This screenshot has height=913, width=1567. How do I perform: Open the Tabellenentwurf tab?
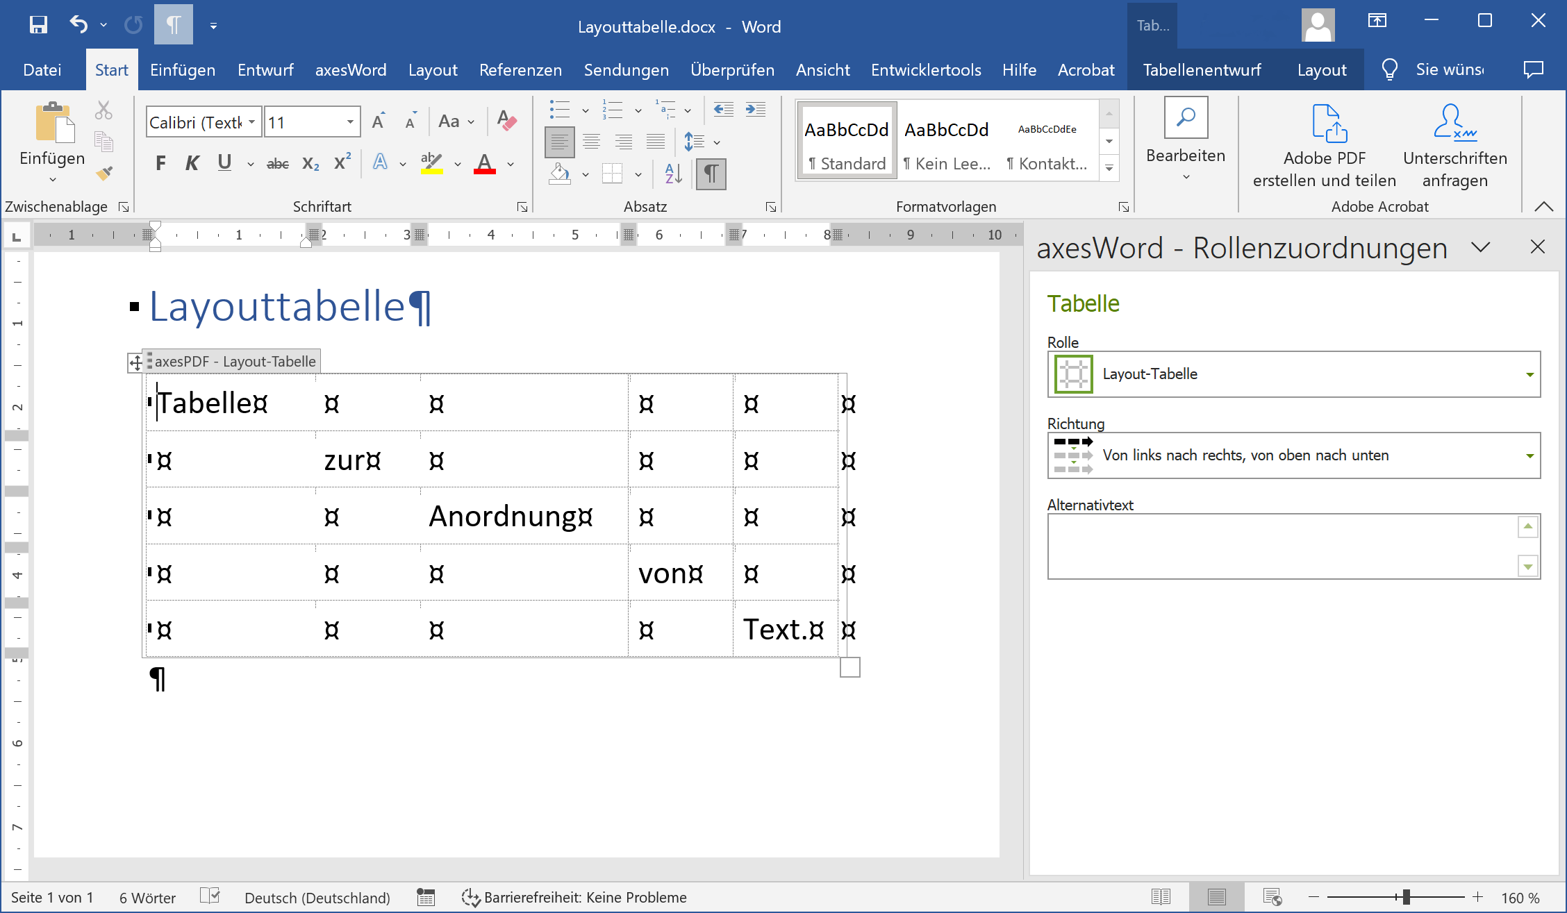point(1202,70)
